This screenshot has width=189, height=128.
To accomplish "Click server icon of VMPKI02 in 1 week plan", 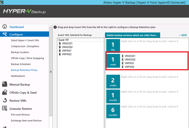I will pos(122,67).
